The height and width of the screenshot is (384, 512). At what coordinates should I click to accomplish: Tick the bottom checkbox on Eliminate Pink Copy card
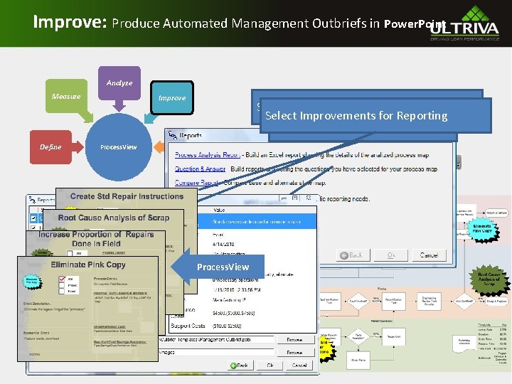(62, 291)
